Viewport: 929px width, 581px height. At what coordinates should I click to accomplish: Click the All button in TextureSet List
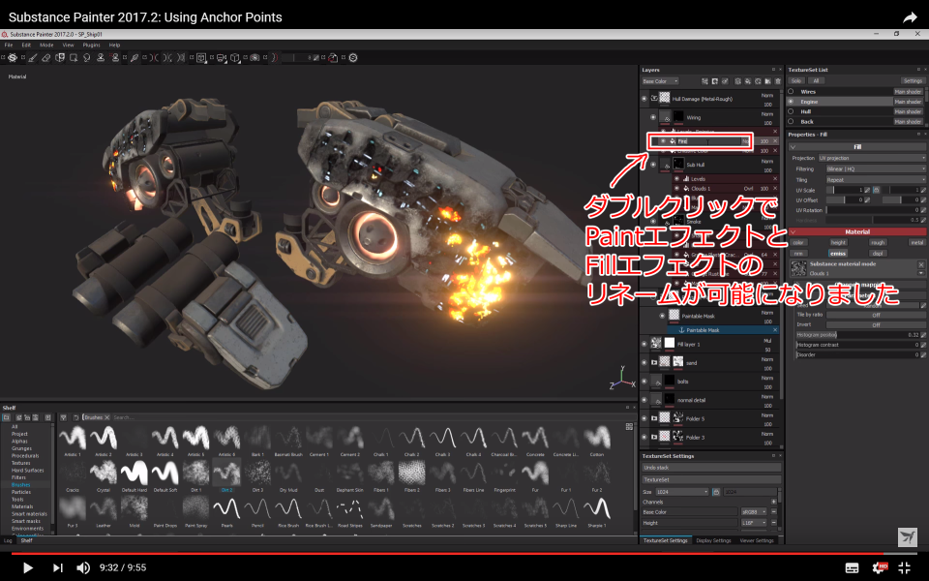pyautogui.click(x=816, y=80)
